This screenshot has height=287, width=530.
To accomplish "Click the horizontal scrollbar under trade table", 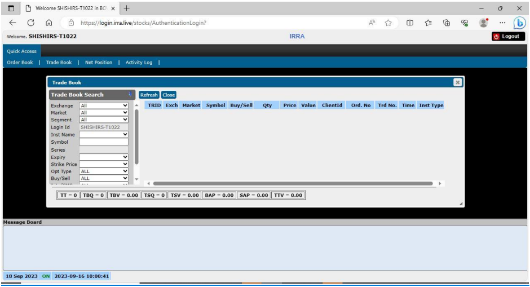I will point(293,183).
